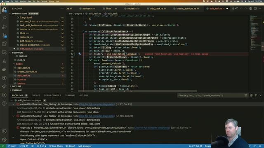This screenshot has height=148, width=264.
Task: Click rust-analyzer in status bar
Action: [x=85, y=146]
